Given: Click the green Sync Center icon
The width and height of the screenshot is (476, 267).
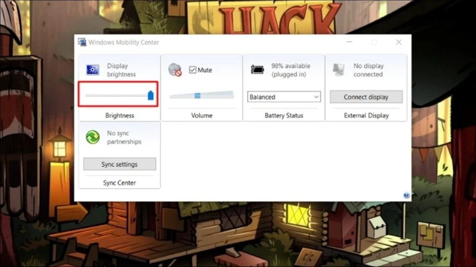Looking at the screenshot, I should click(x=93, y=137).
